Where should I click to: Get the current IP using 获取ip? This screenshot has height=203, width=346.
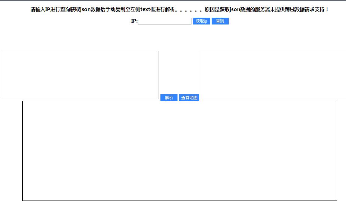click(201, 21)
